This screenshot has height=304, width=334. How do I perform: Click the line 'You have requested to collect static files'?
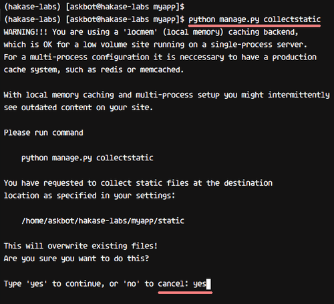138,183
